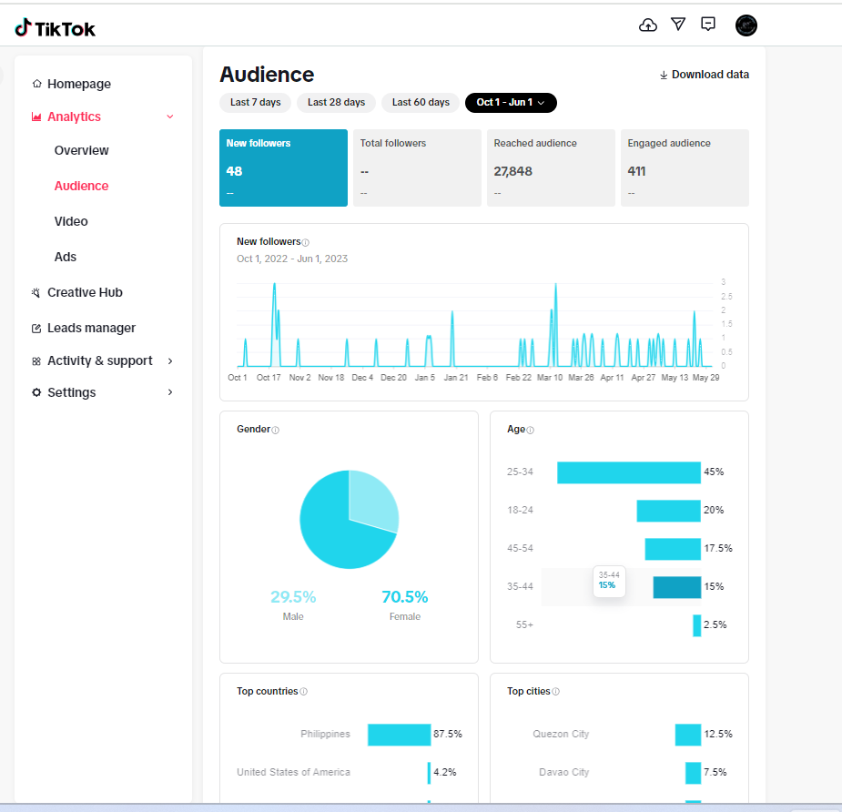Click United States of America label
The width and height of the screenshot is (842, 812).
click(293, 773)
